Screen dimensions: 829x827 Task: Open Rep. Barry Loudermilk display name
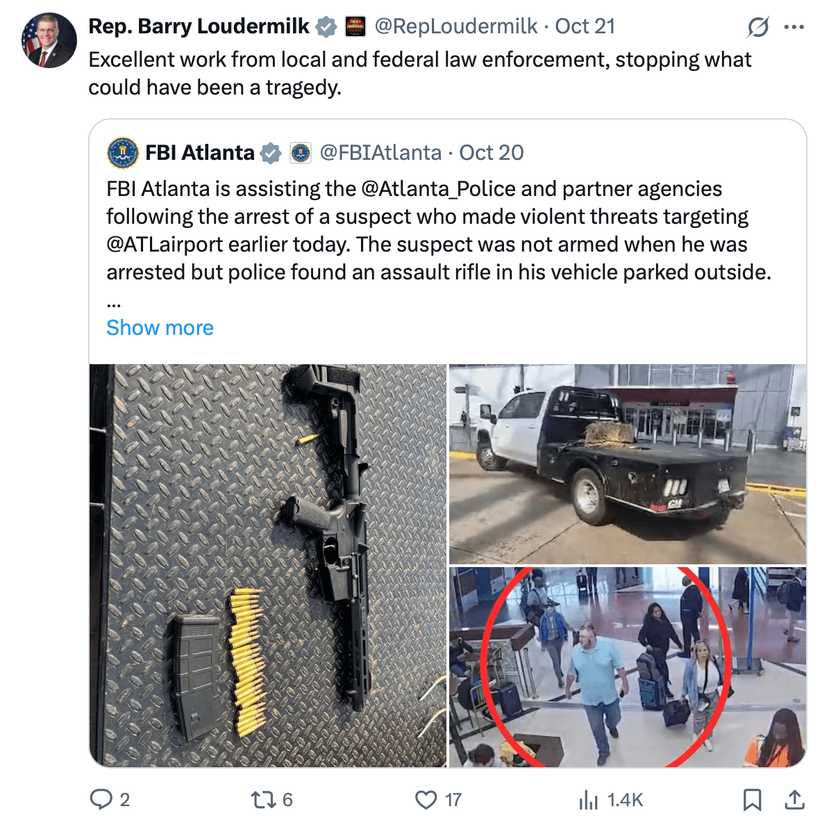199,26
